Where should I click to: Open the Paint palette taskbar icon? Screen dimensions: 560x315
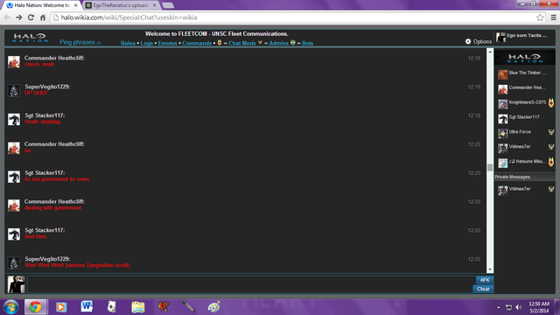(x=213, y=307)
